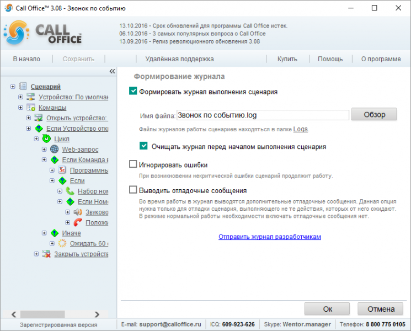
Task: Open the Купить menu item
Action: (x=287, y=59)
